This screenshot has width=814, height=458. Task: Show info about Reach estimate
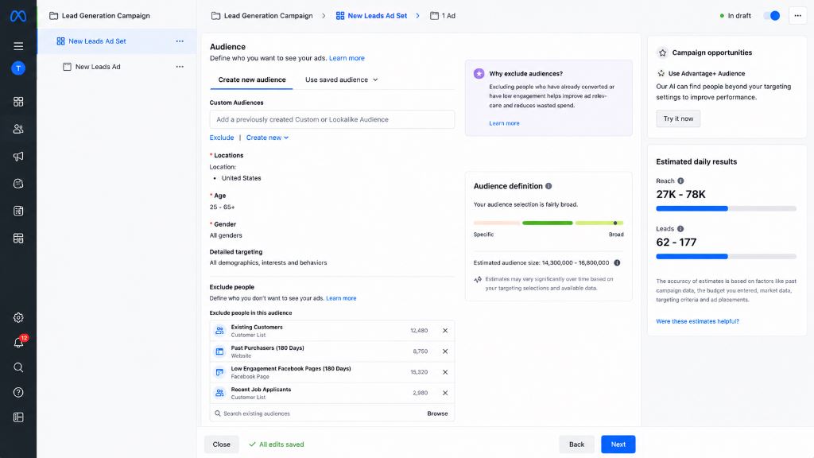680,180
